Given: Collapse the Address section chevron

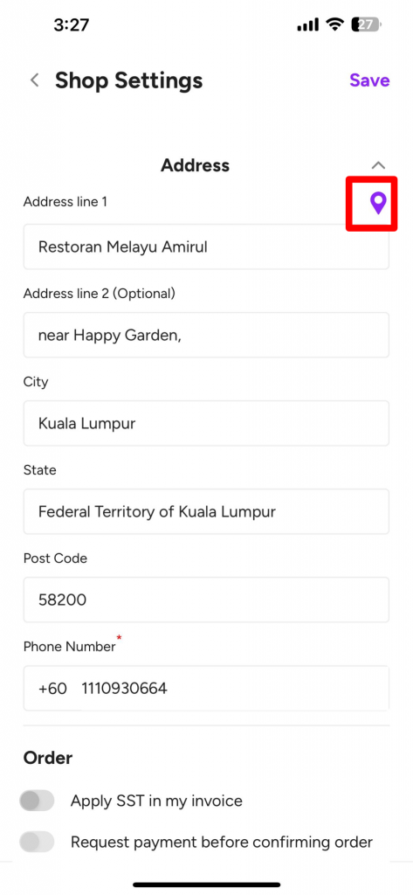Looking at the screenshot, I should (x=378, y=165).
